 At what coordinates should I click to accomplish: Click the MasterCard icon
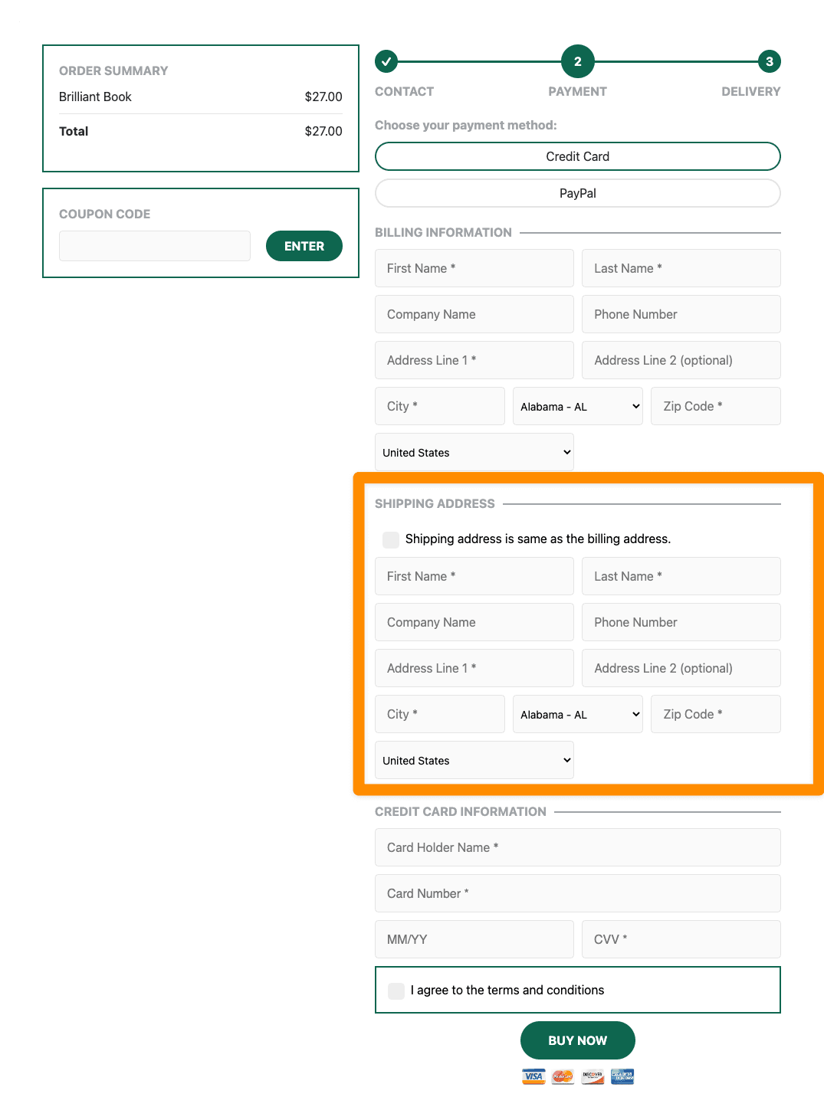point(563,1076)
